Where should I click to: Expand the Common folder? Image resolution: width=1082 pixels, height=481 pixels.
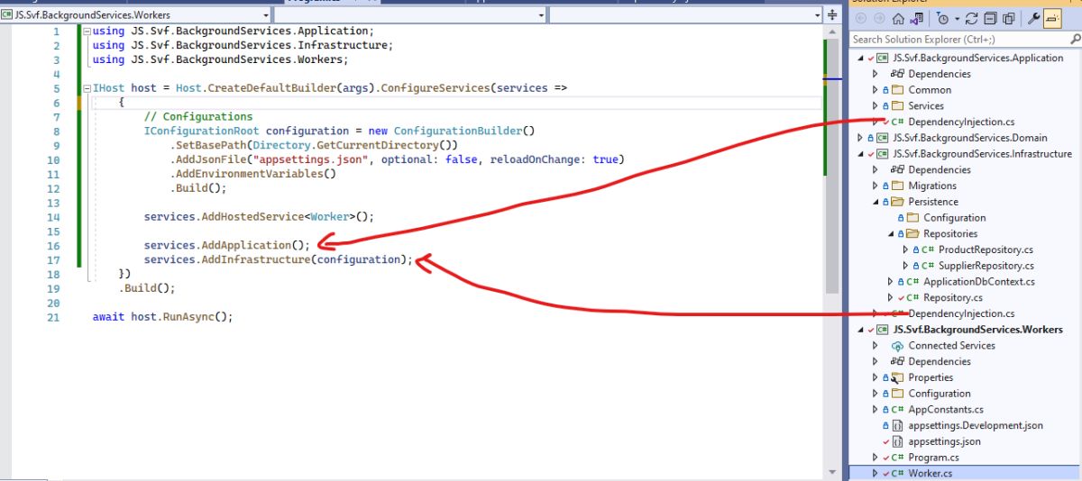(x=875, y=90)
